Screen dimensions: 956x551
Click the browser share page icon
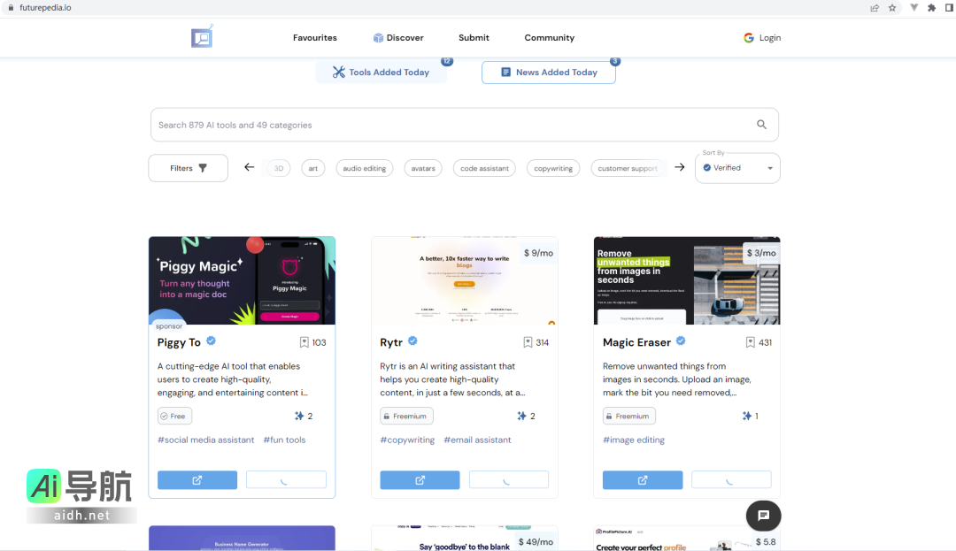875,8
